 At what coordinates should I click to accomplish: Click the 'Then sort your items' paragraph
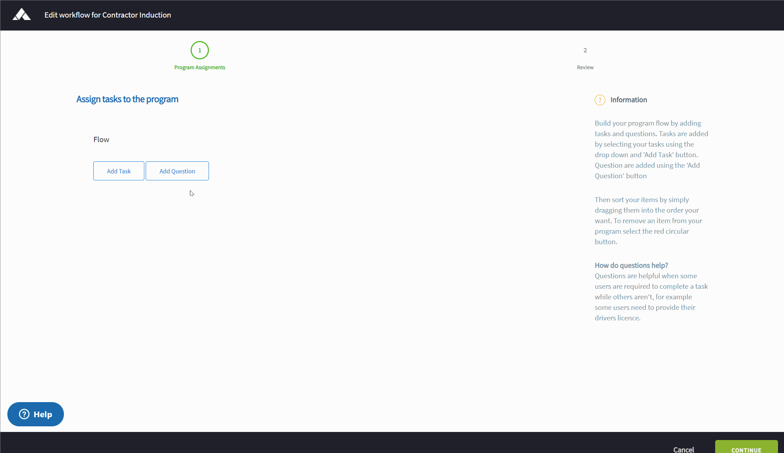[x=648, y=221]
